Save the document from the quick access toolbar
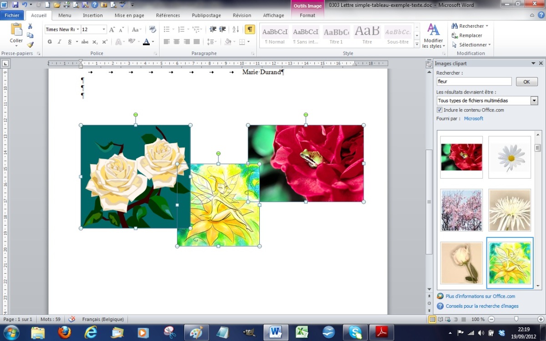This screenshot has width=546, height=341. point(15,5)
